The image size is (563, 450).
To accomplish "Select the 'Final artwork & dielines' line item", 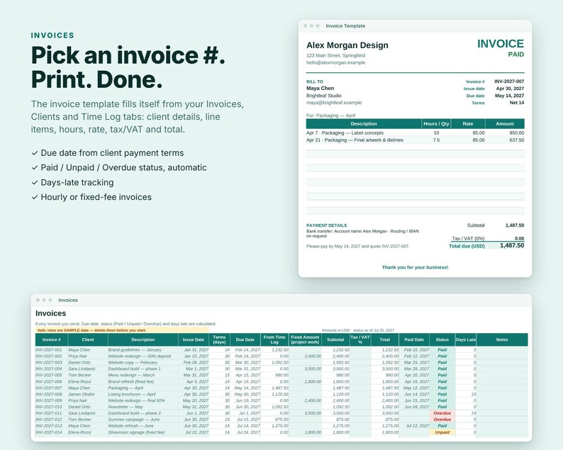I will tap(355, 140).
